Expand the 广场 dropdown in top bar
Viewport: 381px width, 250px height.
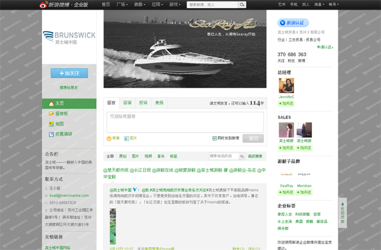[x=122, y=4]
